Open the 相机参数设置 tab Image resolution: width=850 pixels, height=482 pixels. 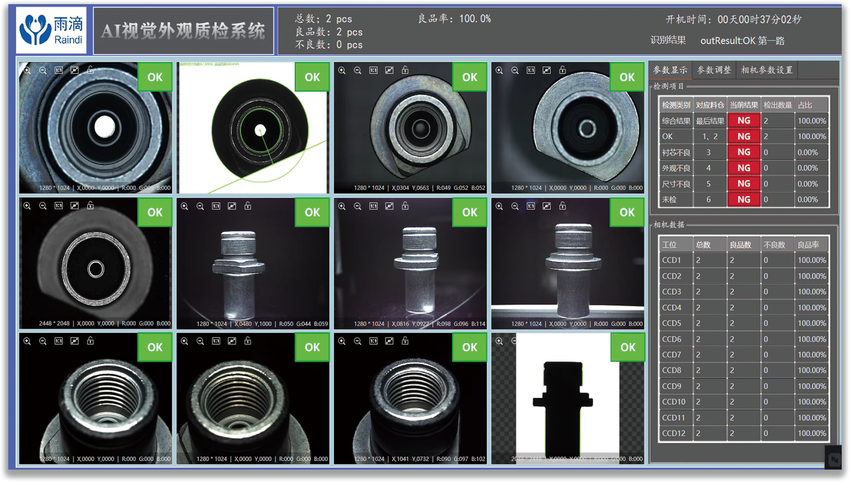click(767, 70)
